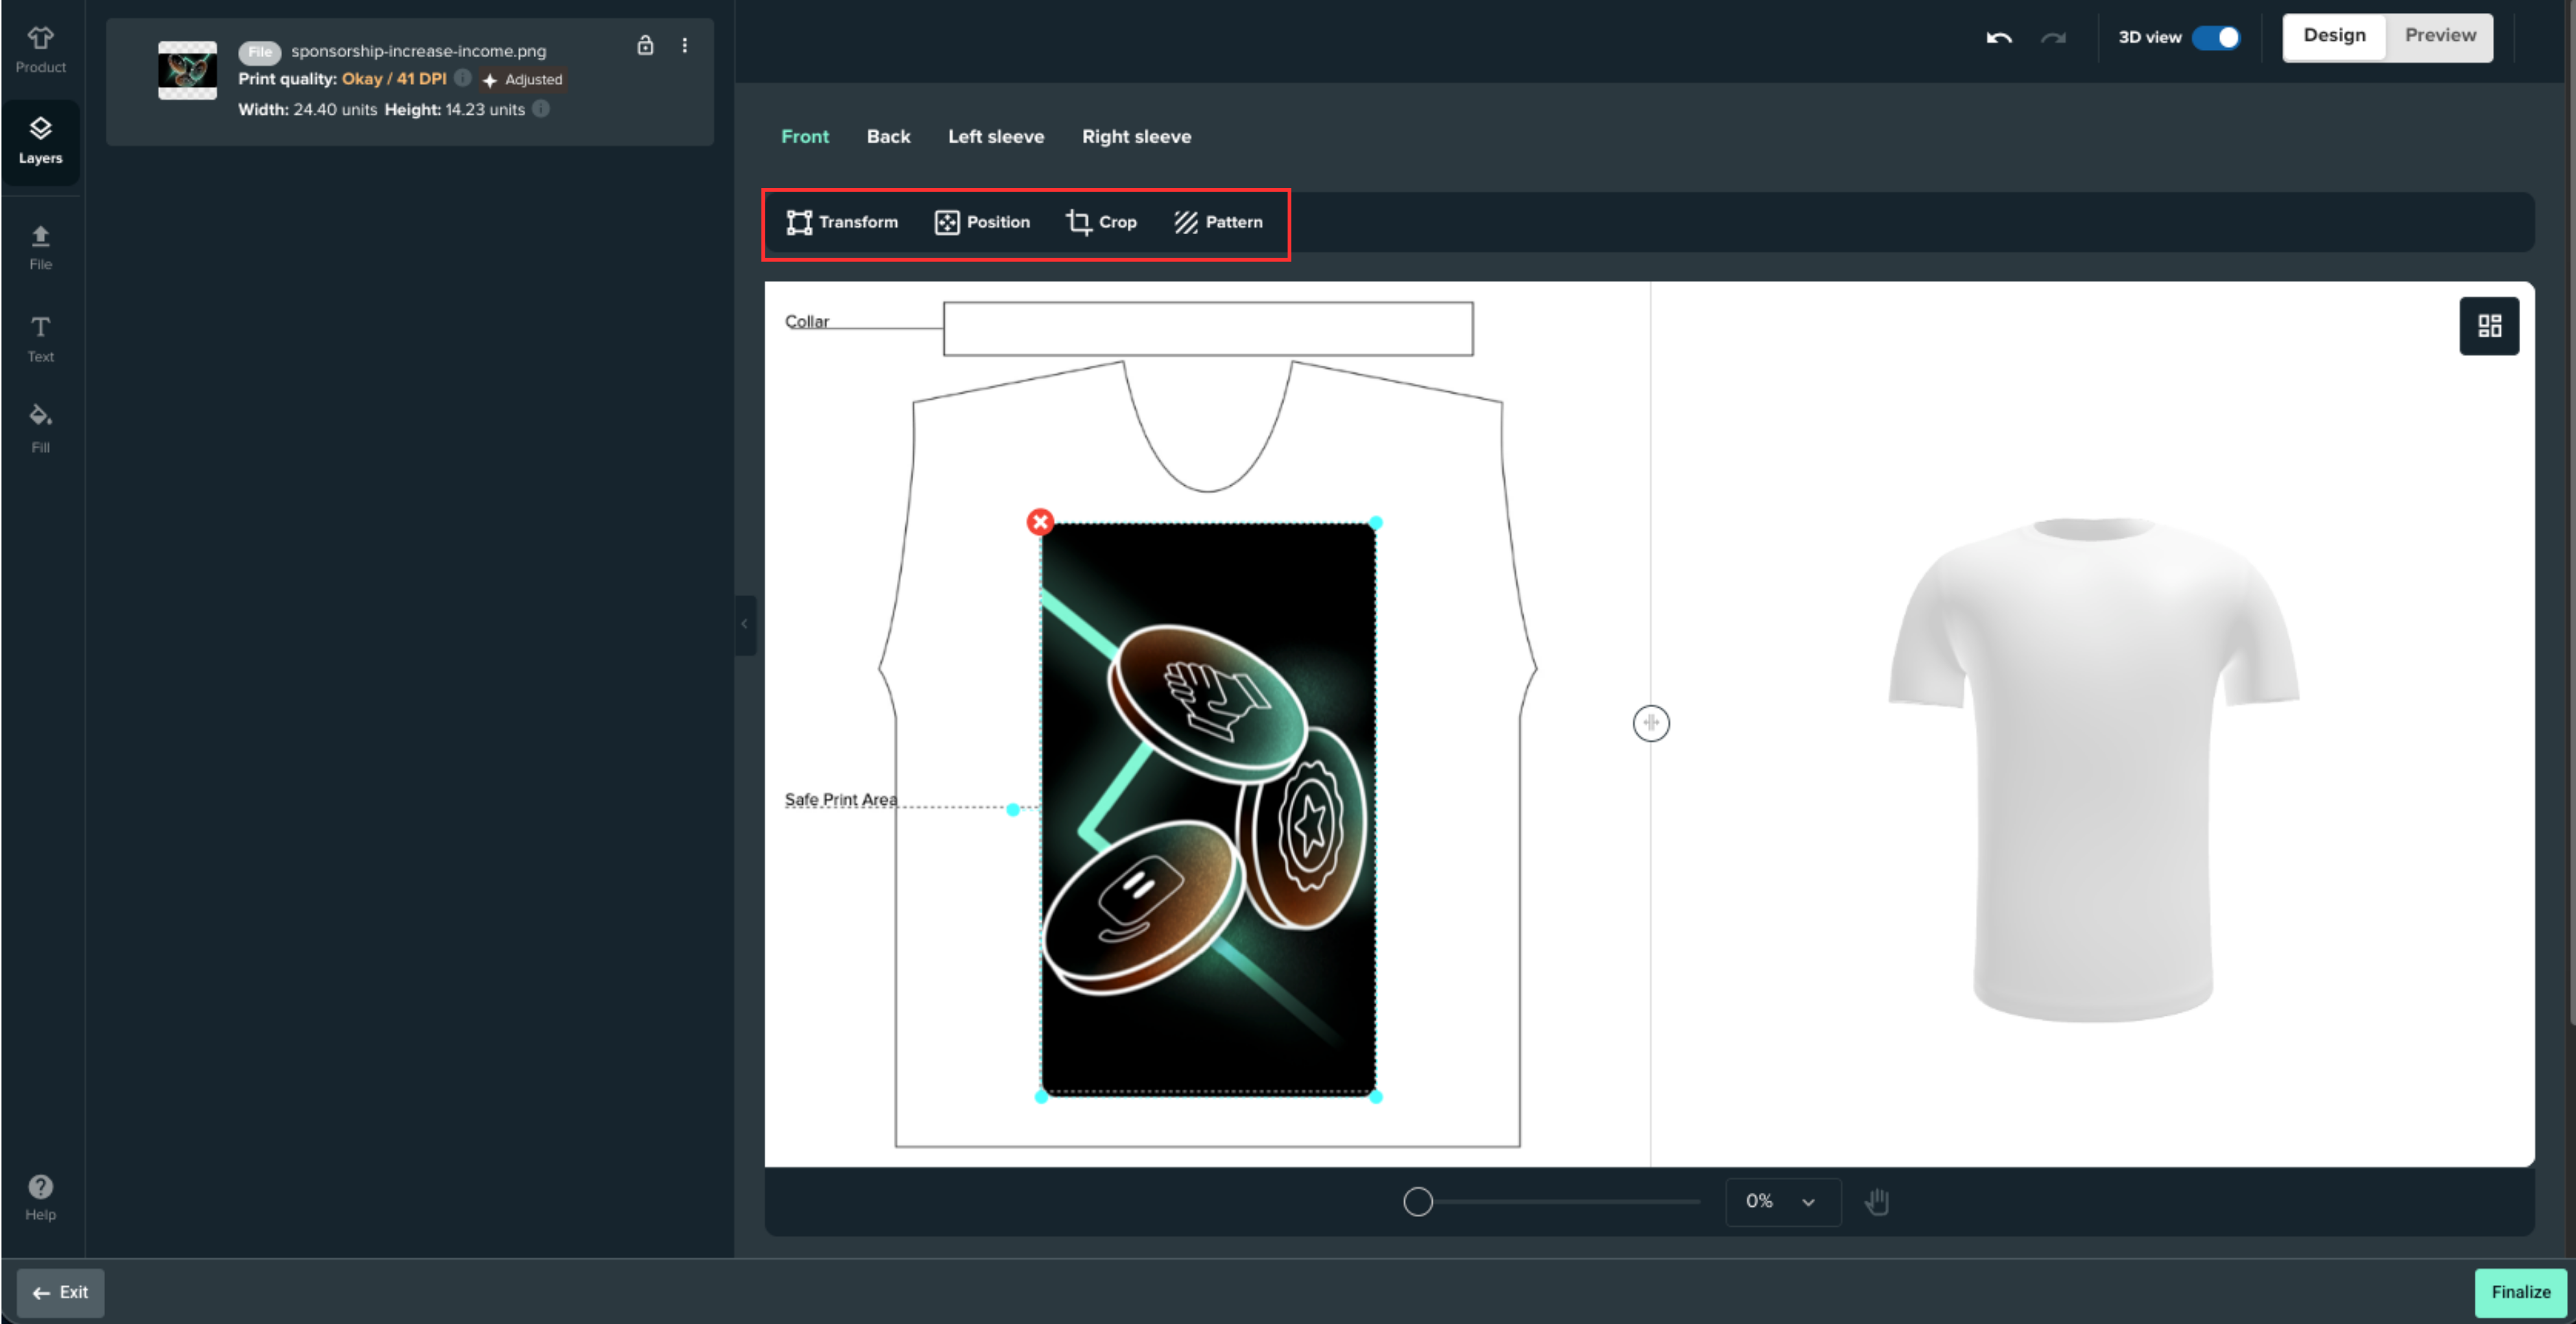Click the Finalize button
This screenshot has width=2576, height=1324.
point(2520,1292)
